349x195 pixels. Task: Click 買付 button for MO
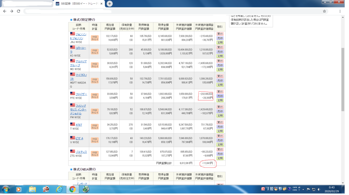pyautogui.click(x=220, y=61)
